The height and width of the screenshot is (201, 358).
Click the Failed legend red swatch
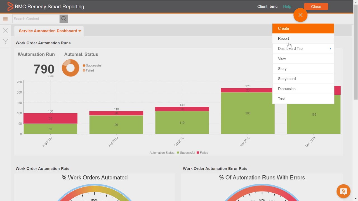pos(198,153)
